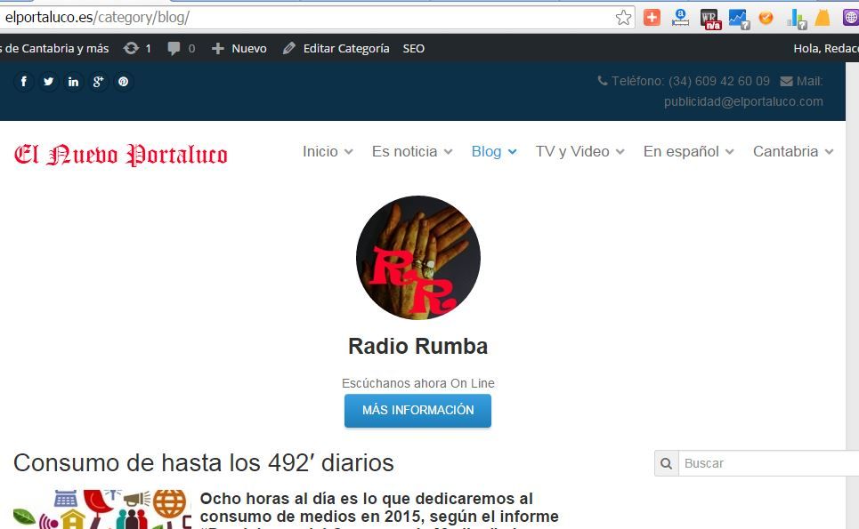Open the SEO admin bar menu
Image resolution: width=859 pixels, height=529 pixels.
tap(414, 48)
